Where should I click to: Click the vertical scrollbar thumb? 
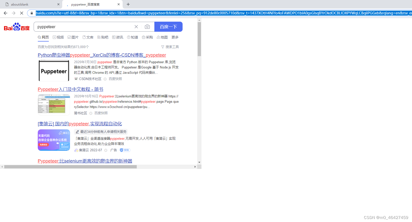click(x=199, y=39)
